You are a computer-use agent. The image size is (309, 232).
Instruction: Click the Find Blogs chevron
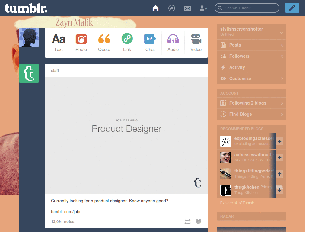pos(282,114)
